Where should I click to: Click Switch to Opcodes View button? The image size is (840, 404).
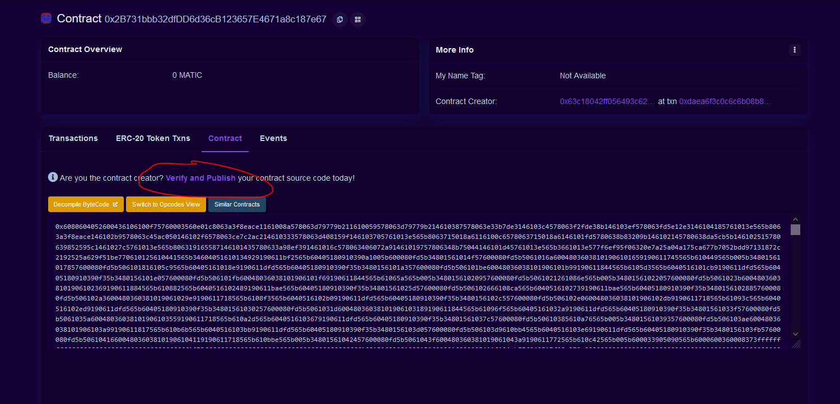pyautogui.click(x=166, y=204)
